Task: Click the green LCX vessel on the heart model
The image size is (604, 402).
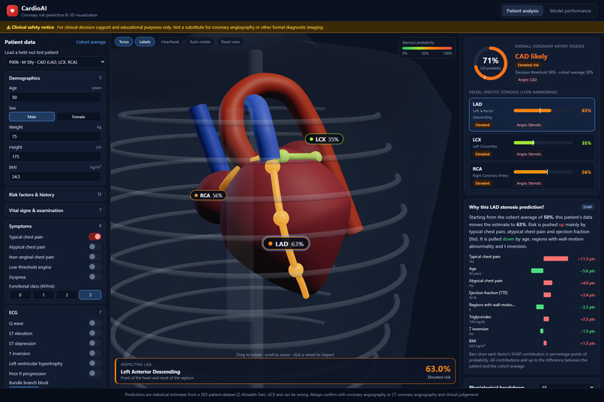Action: point(301,156)
